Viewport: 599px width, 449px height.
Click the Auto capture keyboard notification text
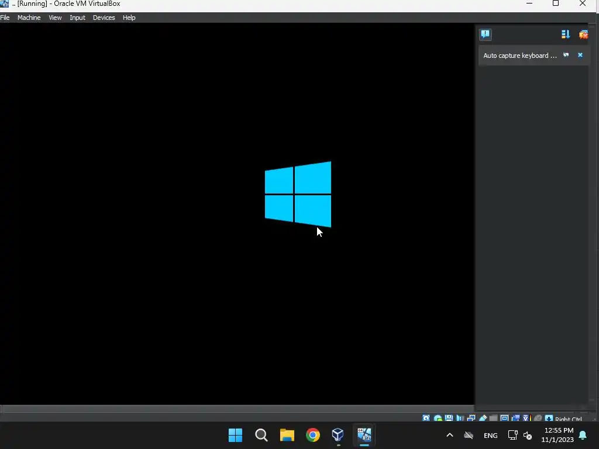[x=520, y=56]
